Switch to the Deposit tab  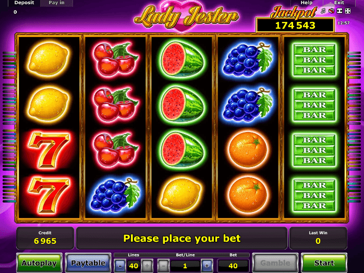[24, 3]
